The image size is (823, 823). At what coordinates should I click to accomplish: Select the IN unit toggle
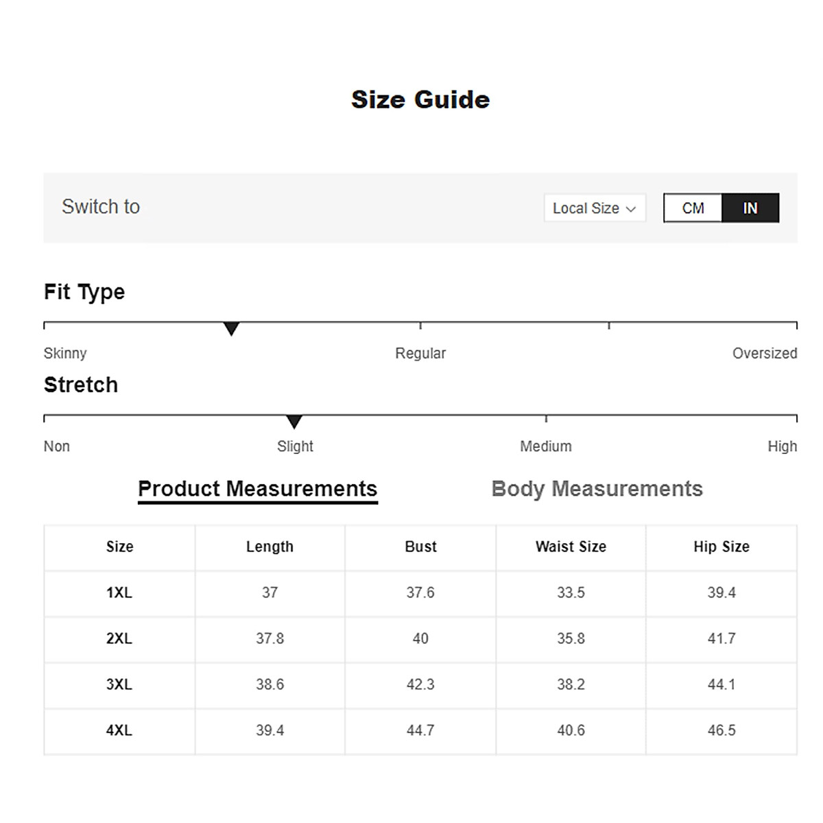tap(750, 208)
